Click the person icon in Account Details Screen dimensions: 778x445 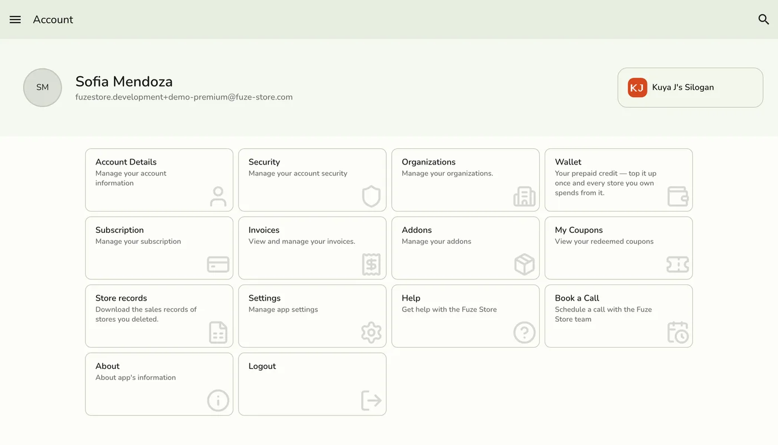click(x=218, y=197)
